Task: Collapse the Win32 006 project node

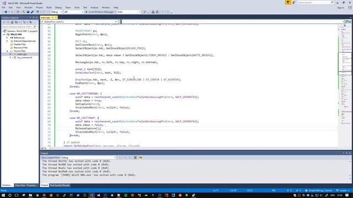Action: 4,35
